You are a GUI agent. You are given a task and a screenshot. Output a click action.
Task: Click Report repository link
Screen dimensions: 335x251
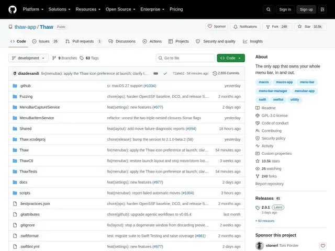tap(270, 184)
